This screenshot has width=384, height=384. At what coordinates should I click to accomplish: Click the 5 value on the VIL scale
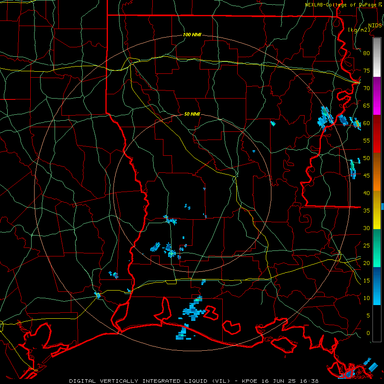pyautogui.click(x=368, y=316)
